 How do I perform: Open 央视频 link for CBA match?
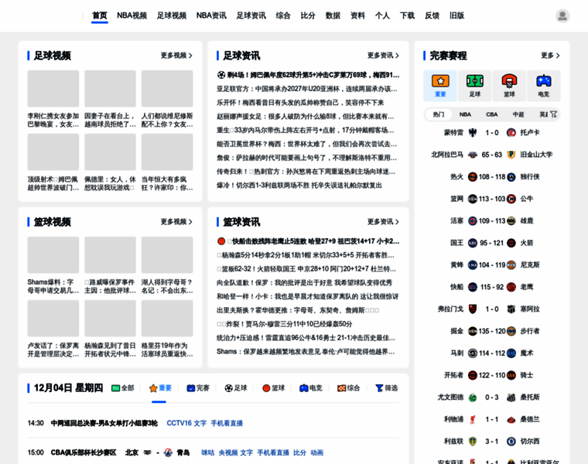point(228,452)
